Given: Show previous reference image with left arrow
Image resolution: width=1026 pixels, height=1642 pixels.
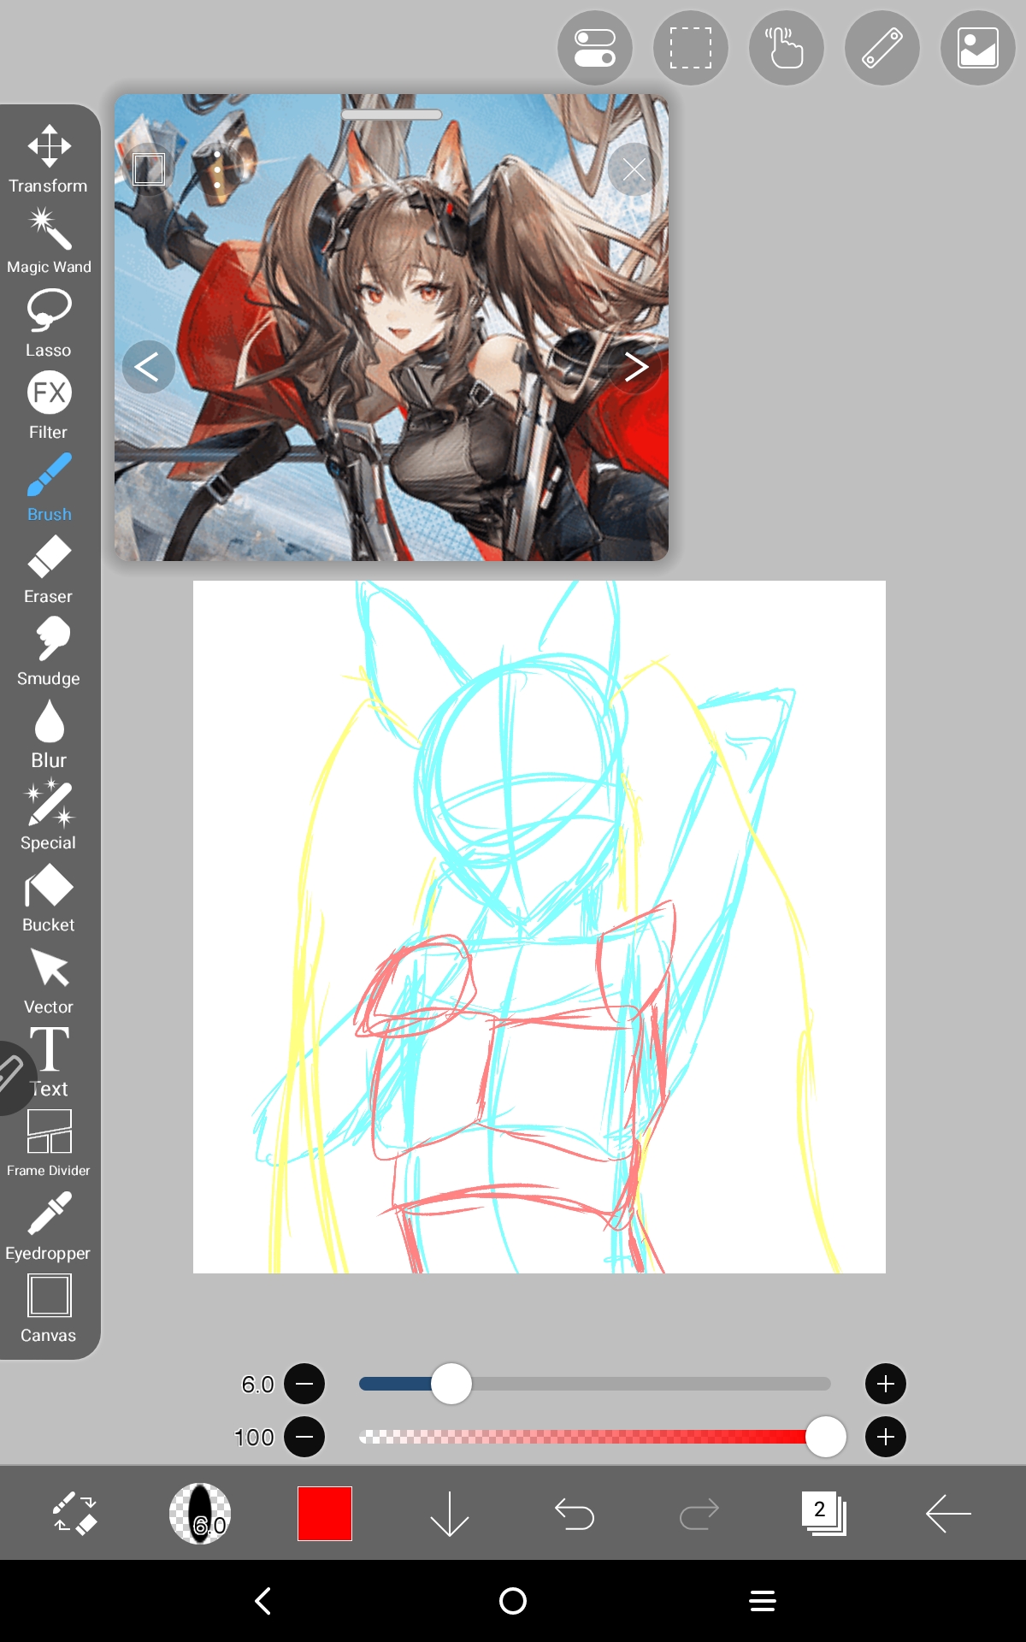Looking at the screenshot, I should coord(148,367).
